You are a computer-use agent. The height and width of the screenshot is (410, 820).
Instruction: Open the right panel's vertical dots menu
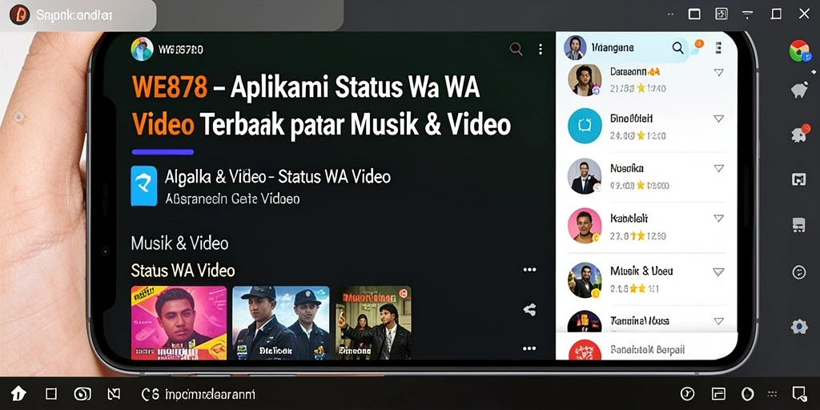coord(718,48)
